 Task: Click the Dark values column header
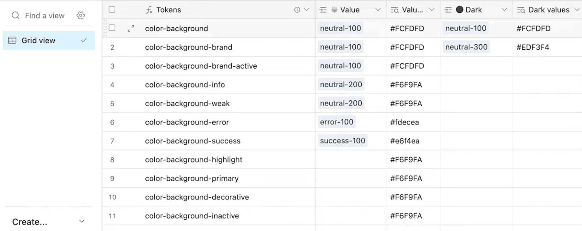(549, 10)
